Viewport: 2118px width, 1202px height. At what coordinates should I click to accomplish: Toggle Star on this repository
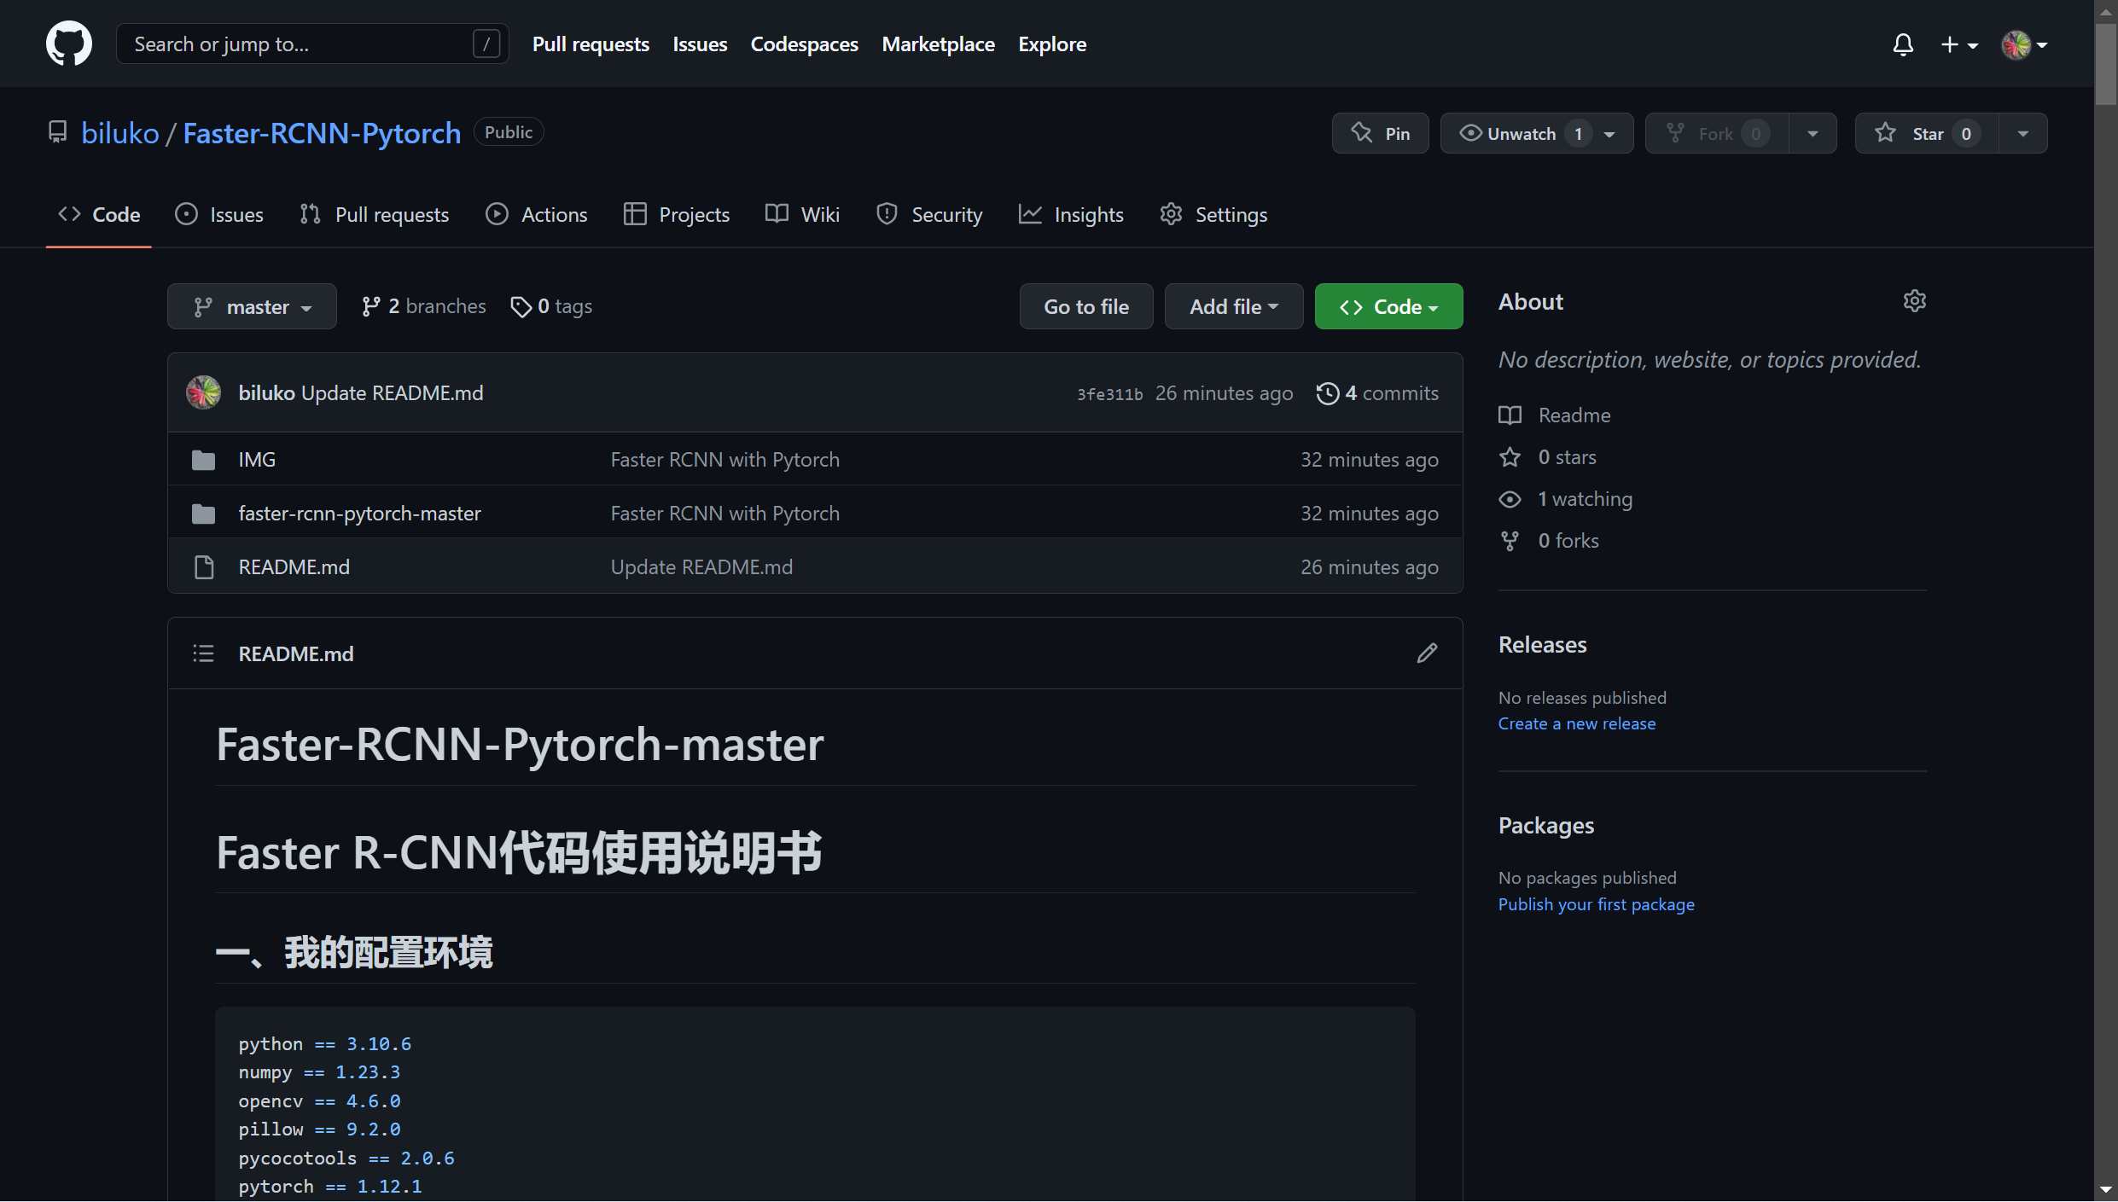[1926, 134]
